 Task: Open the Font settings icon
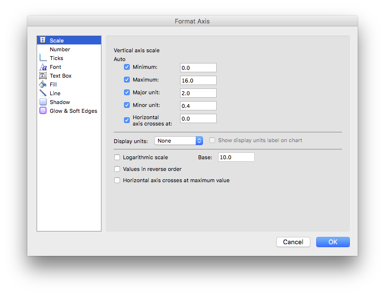[43, 67]
